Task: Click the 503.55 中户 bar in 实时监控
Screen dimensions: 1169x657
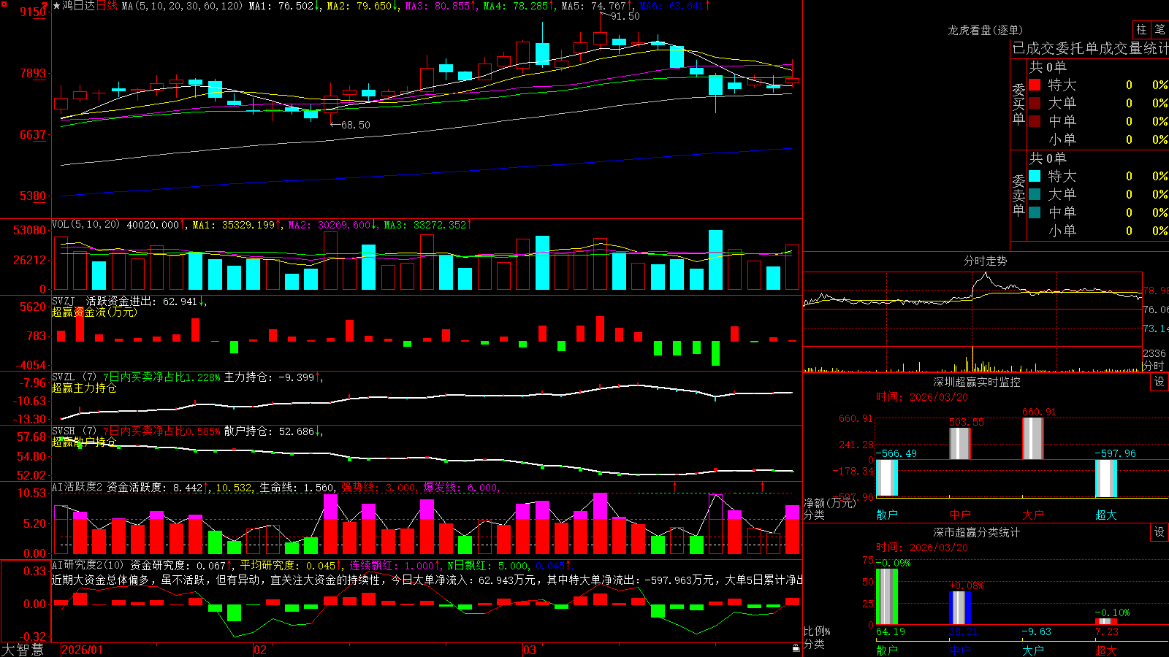Action: tap(960, 444)
